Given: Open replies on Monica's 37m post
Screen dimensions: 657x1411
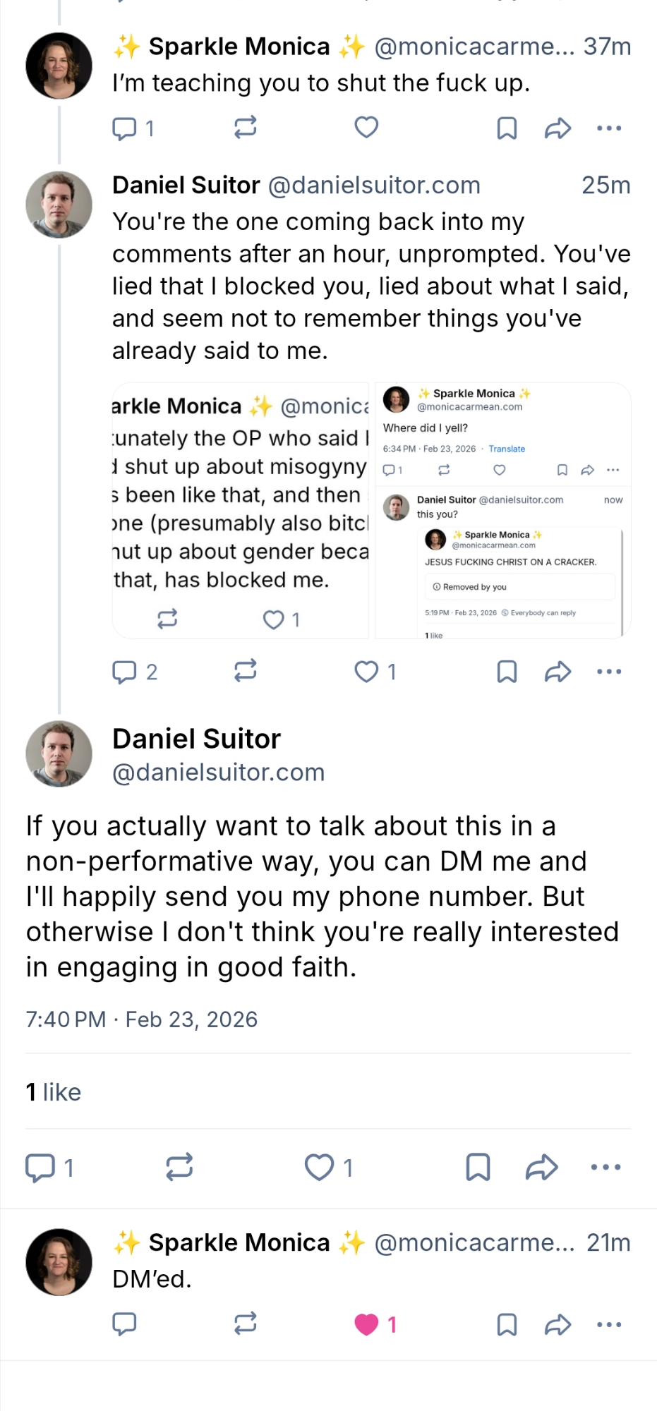Looking at the screenshot, I should [x=125, y=128].
